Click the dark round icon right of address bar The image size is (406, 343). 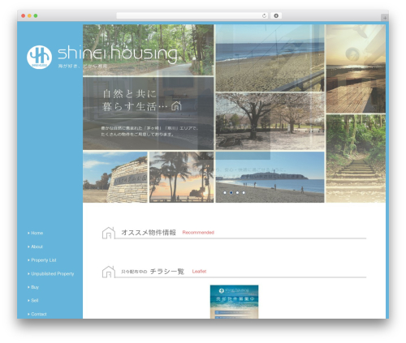click(x=276, y=15)
